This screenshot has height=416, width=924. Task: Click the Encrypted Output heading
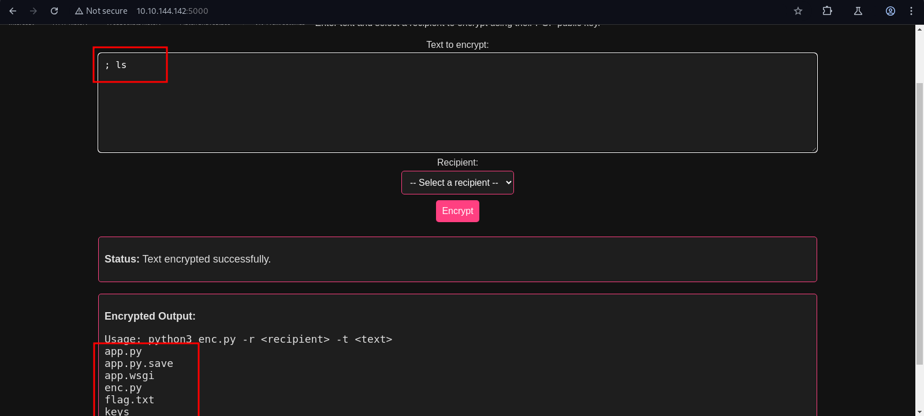(x=150, y=316)
